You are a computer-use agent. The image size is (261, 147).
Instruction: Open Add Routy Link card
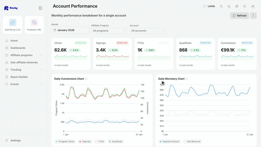[13, 25]
